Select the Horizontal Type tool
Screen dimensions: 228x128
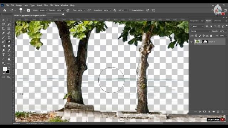coord(3,55)
